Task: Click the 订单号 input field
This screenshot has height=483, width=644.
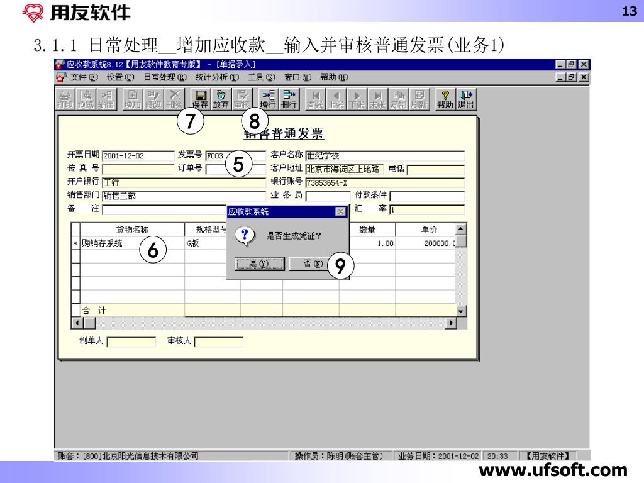Action: [x=235, y=169]
